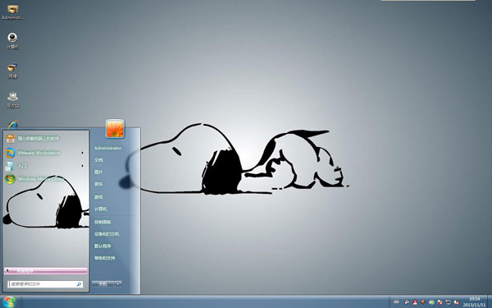Open the Administrator folder desktop icon
Image resolution: width=492 pixels, height=308 pixels.
click(x=12, y=11)
